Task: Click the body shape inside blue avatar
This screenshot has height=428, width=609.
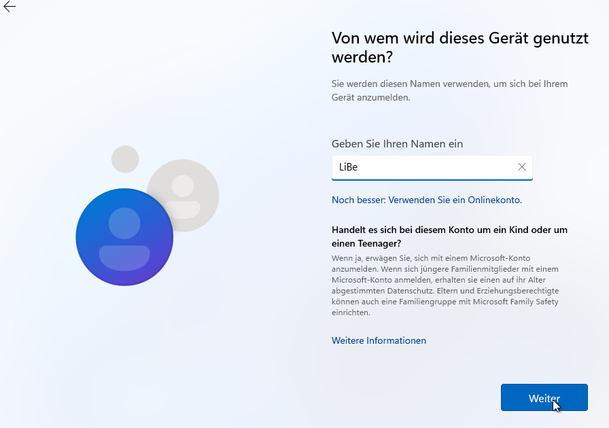Action: tap(124, 257)
